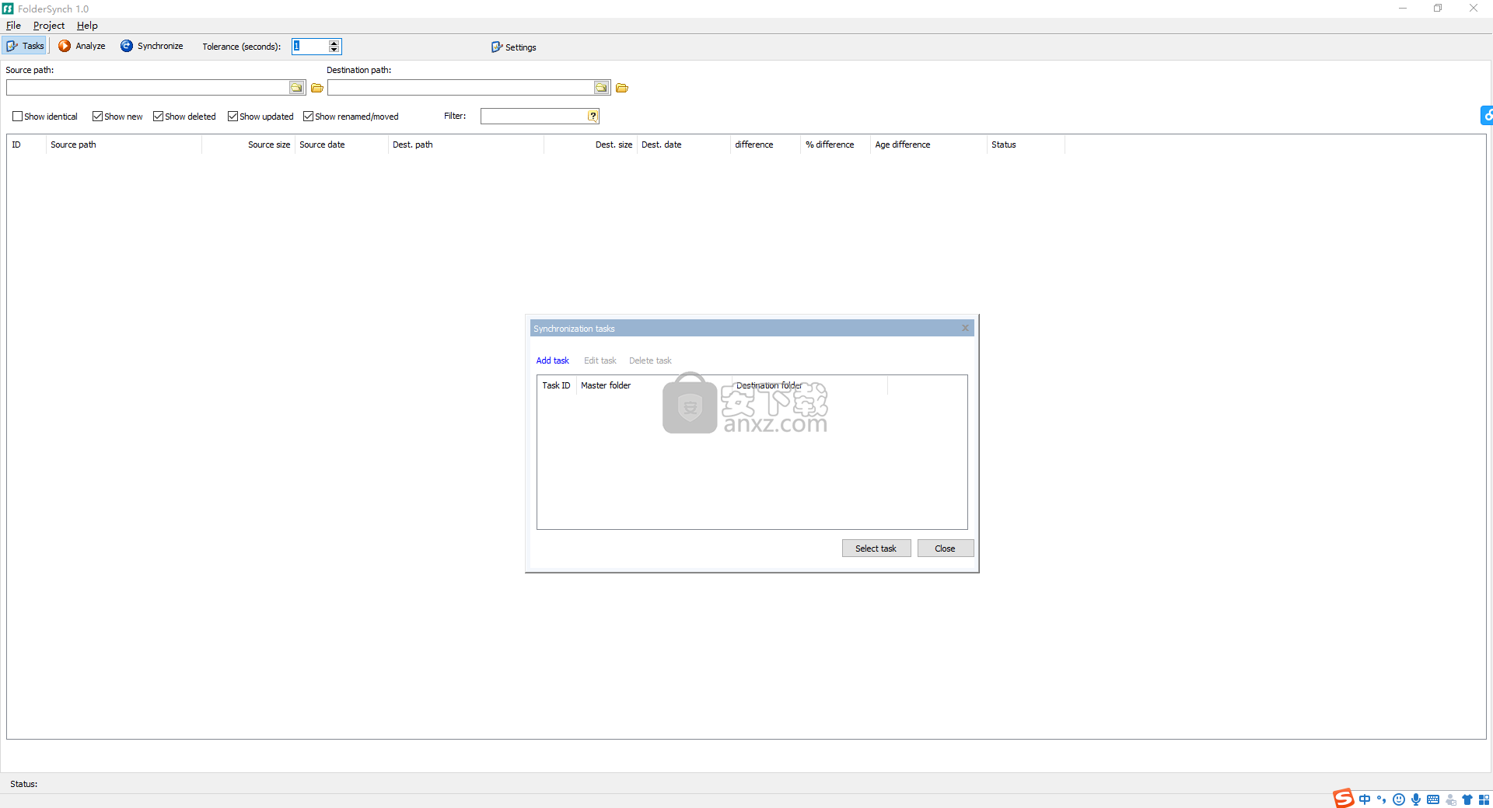Image resolution: width=1493 pixels, height=808 pixels.
Task: Click open-folder icon beside Source path field
Action: (x=317, y=88)
